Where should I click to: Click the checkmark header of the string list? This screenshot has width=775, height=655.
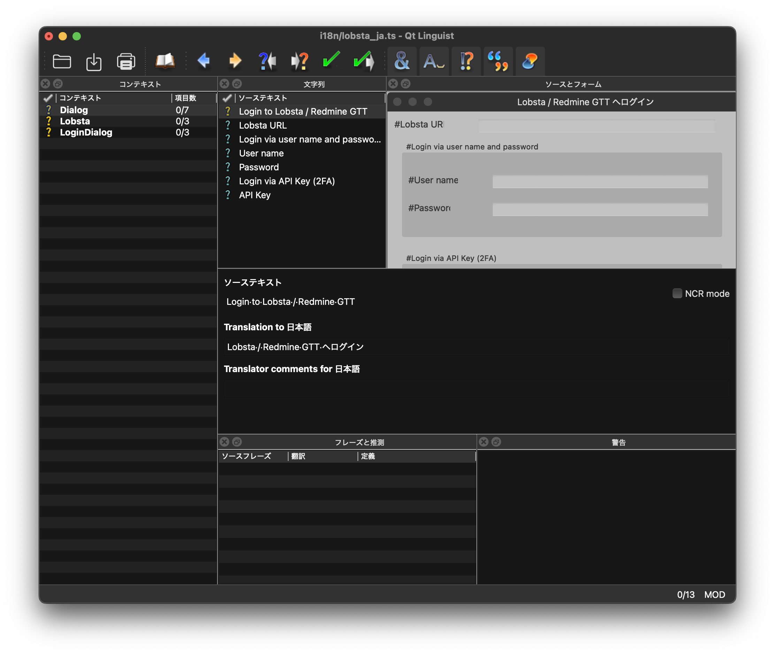227,98
